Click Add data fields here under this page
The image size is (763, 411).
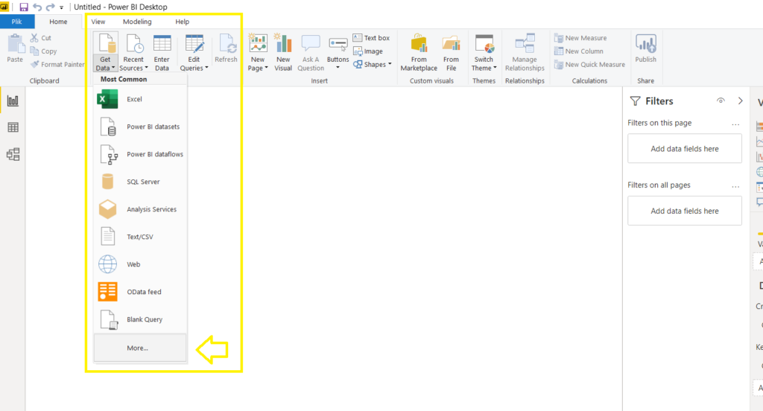685,149
